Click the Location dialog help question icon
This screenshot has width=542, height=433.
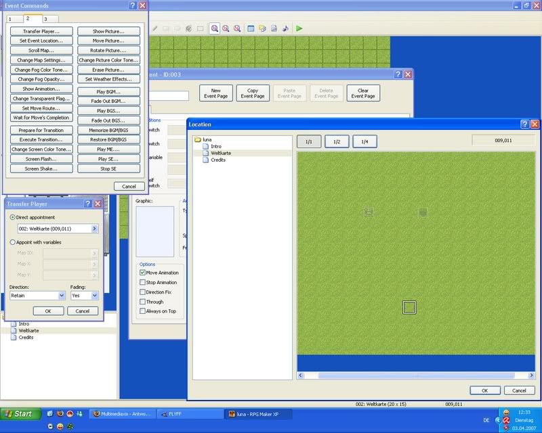[x=525, y=124]
